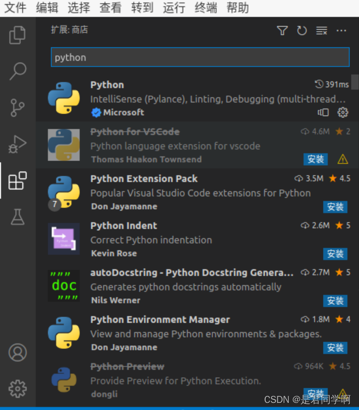Viewport: 359px width, 410px height.
Task: Open the 编辑 menu
Action: [47, 7]
